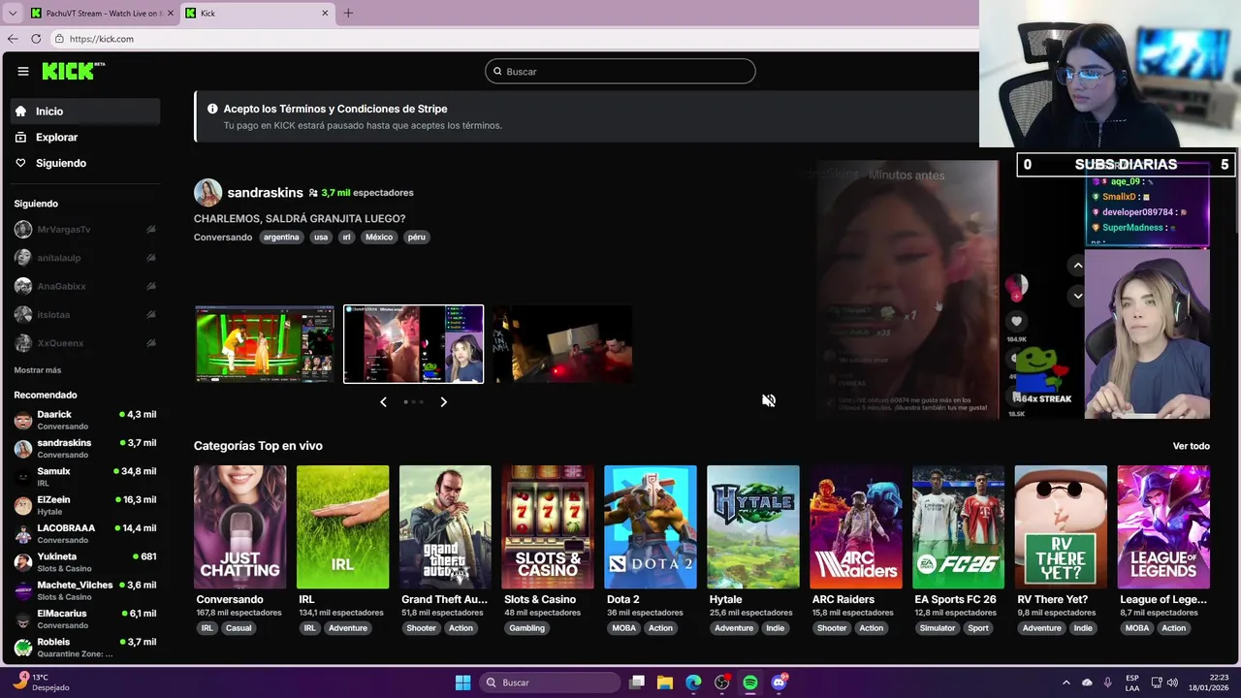This screenshot has width=1241, height=698.
Task: Select the péru tag
Action: tap(417, 237)
